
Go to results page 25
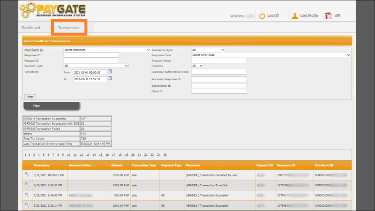click(x=165, y=155)
